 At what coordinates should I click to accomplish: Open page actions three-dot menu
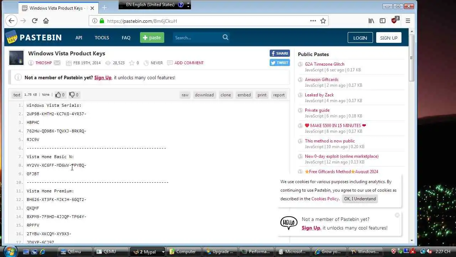coord(313,21)
